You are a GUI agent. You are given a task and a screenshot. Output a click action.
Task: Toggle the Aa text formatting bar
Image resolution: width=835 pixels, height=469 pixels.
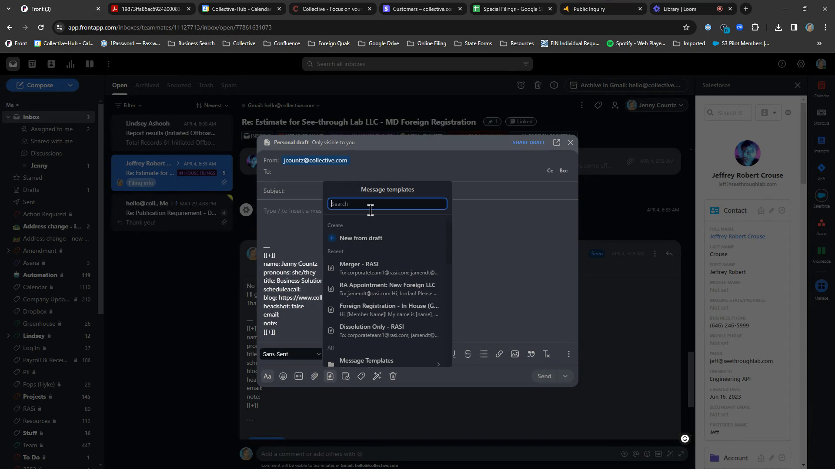tap(267, 377)
